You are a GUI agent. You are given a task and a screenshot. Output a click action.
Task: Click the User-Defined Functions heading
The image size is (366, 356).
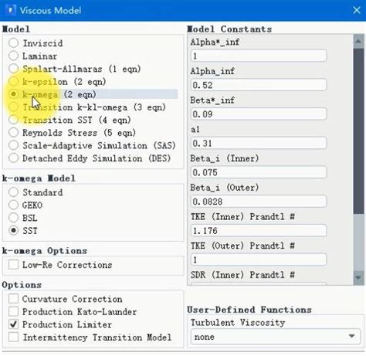249,310
